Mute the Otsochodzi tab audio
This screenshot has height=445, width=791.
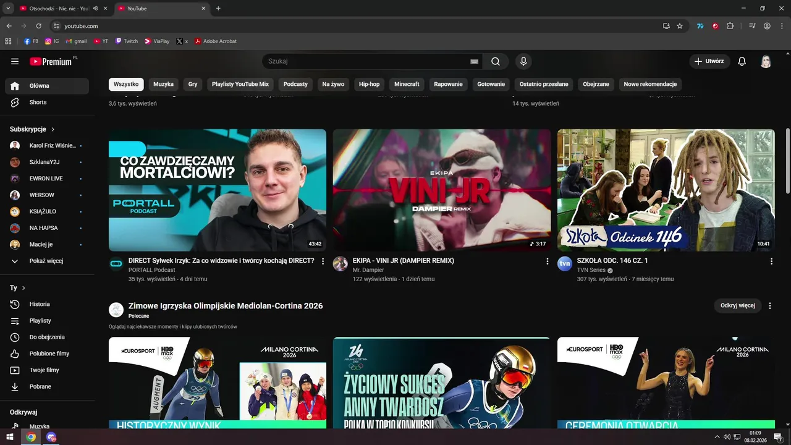[95, 8]
